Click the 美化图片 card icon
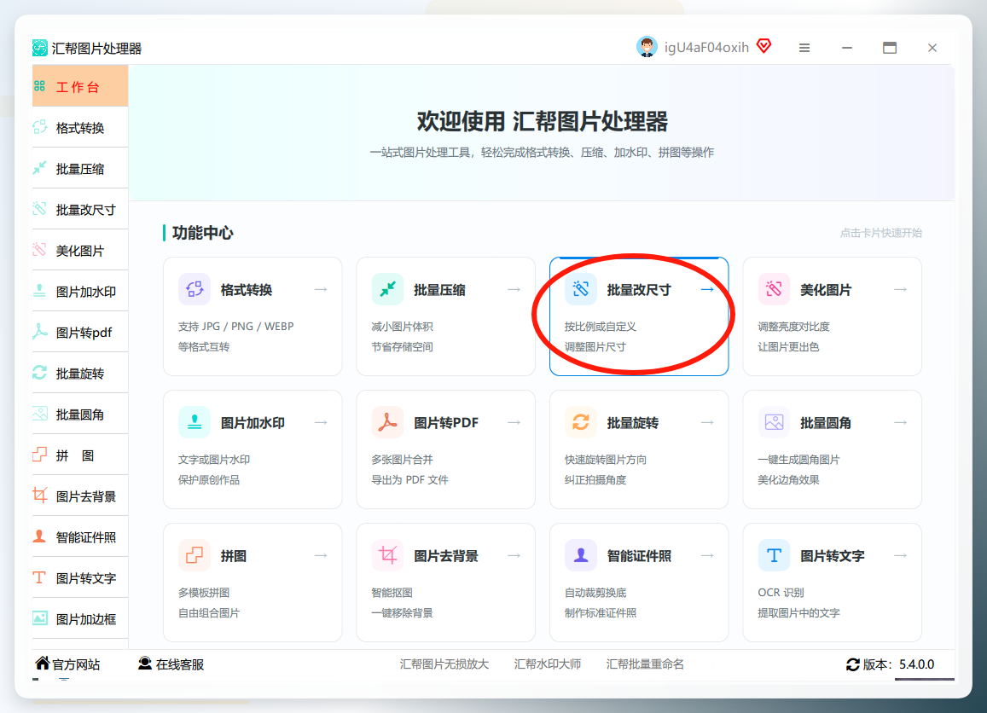This screenshot has height=713, width=987. pyautogui.click(x=775, y=289)
